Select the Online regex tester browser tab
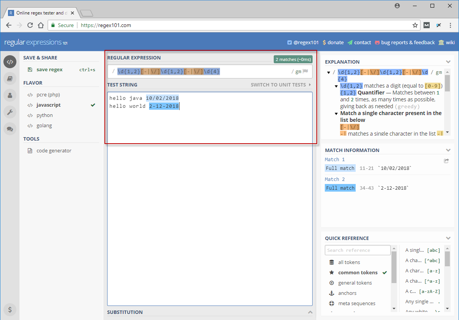 click(x=40, y=13)
